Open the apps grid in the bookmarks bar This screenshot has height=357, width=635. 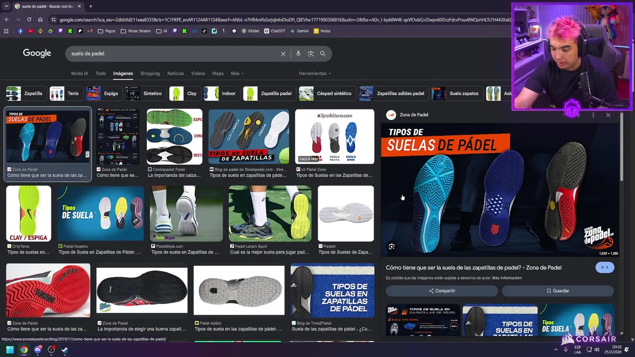pyautogui.click(x=6, y=31)
